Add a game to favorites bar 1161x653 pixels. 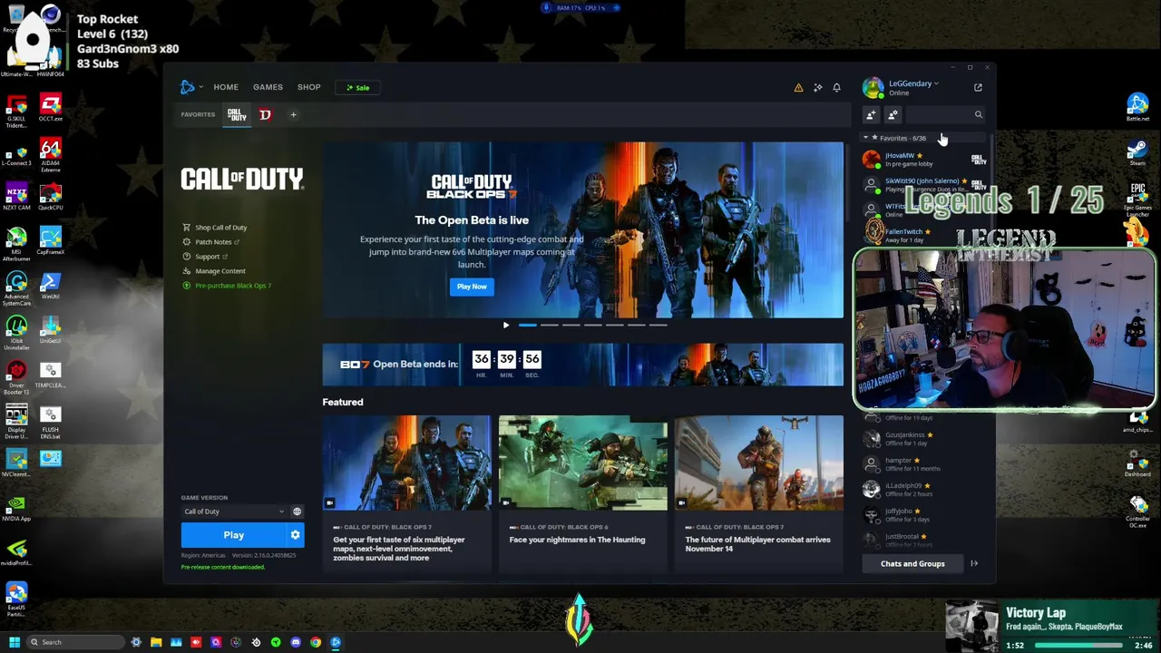point(293,114)
